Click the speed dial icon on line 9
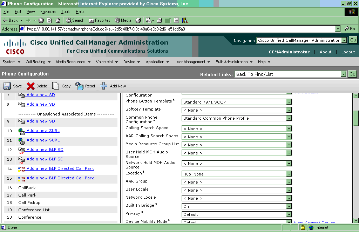The height and width of the screenshot is (232, 359). (22, 121)
